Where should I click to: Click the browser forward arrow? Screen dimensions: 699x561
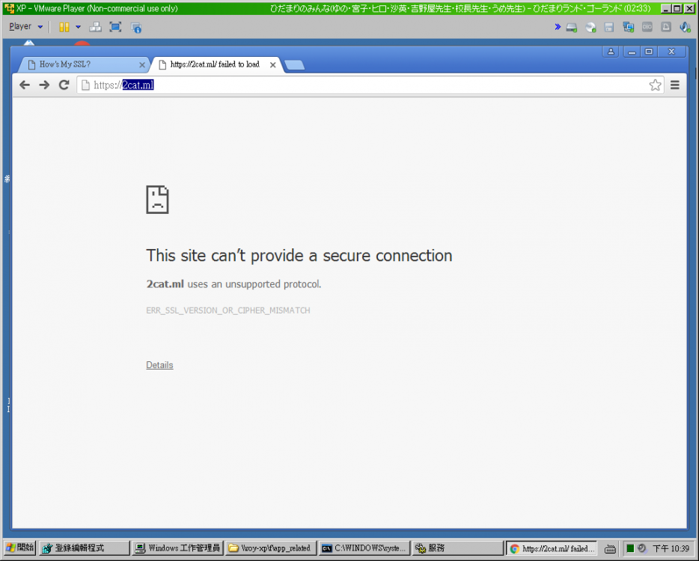point(44,85)
